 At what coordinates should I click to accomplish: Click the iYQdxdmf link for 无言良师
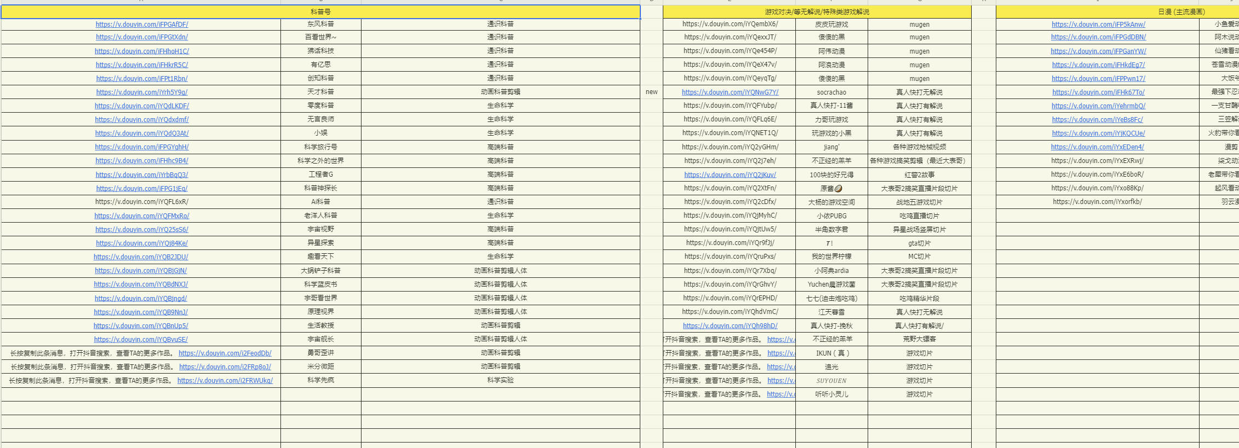point(142,119)
